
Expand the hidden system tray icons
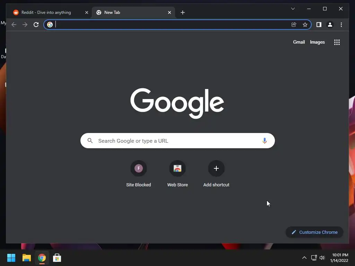pos(304,258)
